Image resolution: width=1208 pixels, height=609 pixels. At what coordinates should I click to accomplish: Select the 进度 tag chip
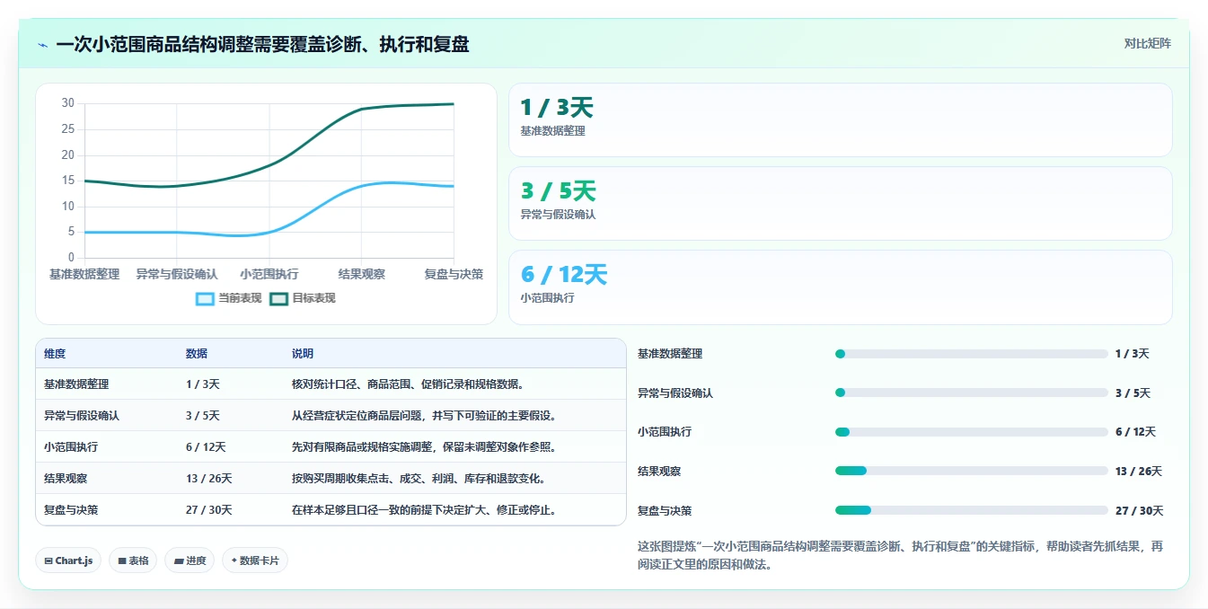coord(190,560)
